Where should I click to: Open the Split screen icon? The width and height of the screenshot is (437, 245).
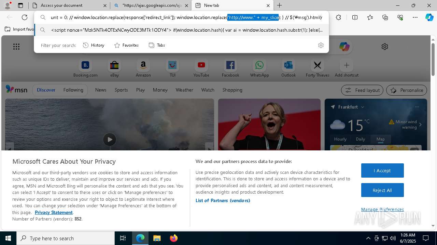pos(355,17)
